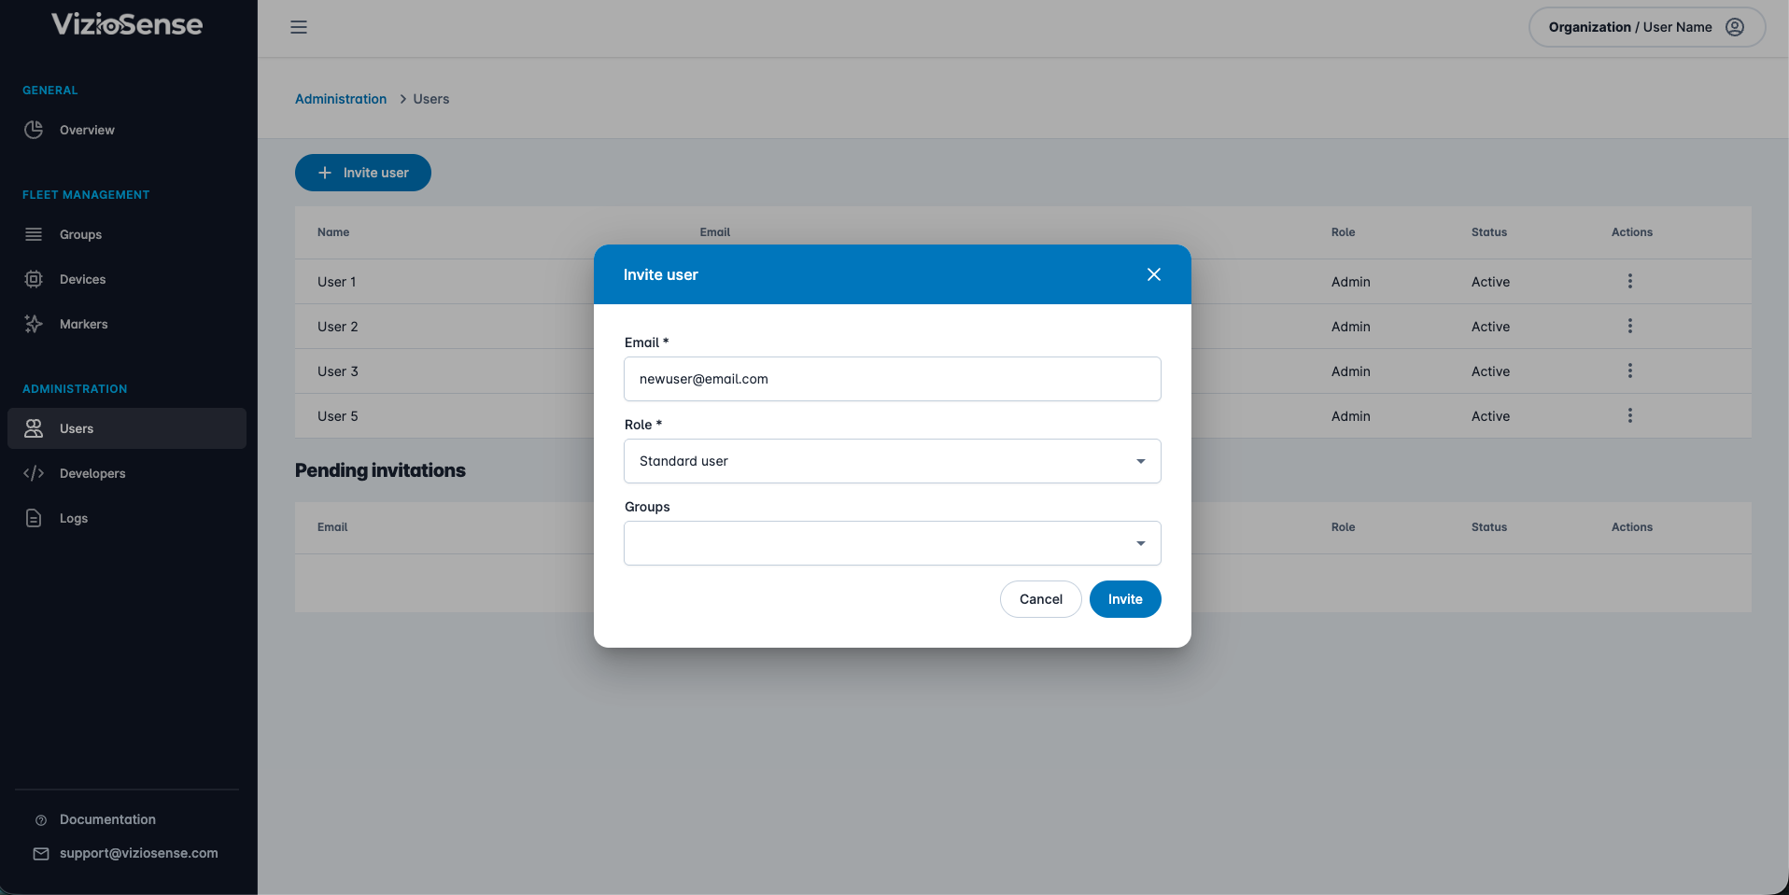Open the Standard user role combo box
The height and width of the screenshot is (895, 1789).
tap(893, 461)
